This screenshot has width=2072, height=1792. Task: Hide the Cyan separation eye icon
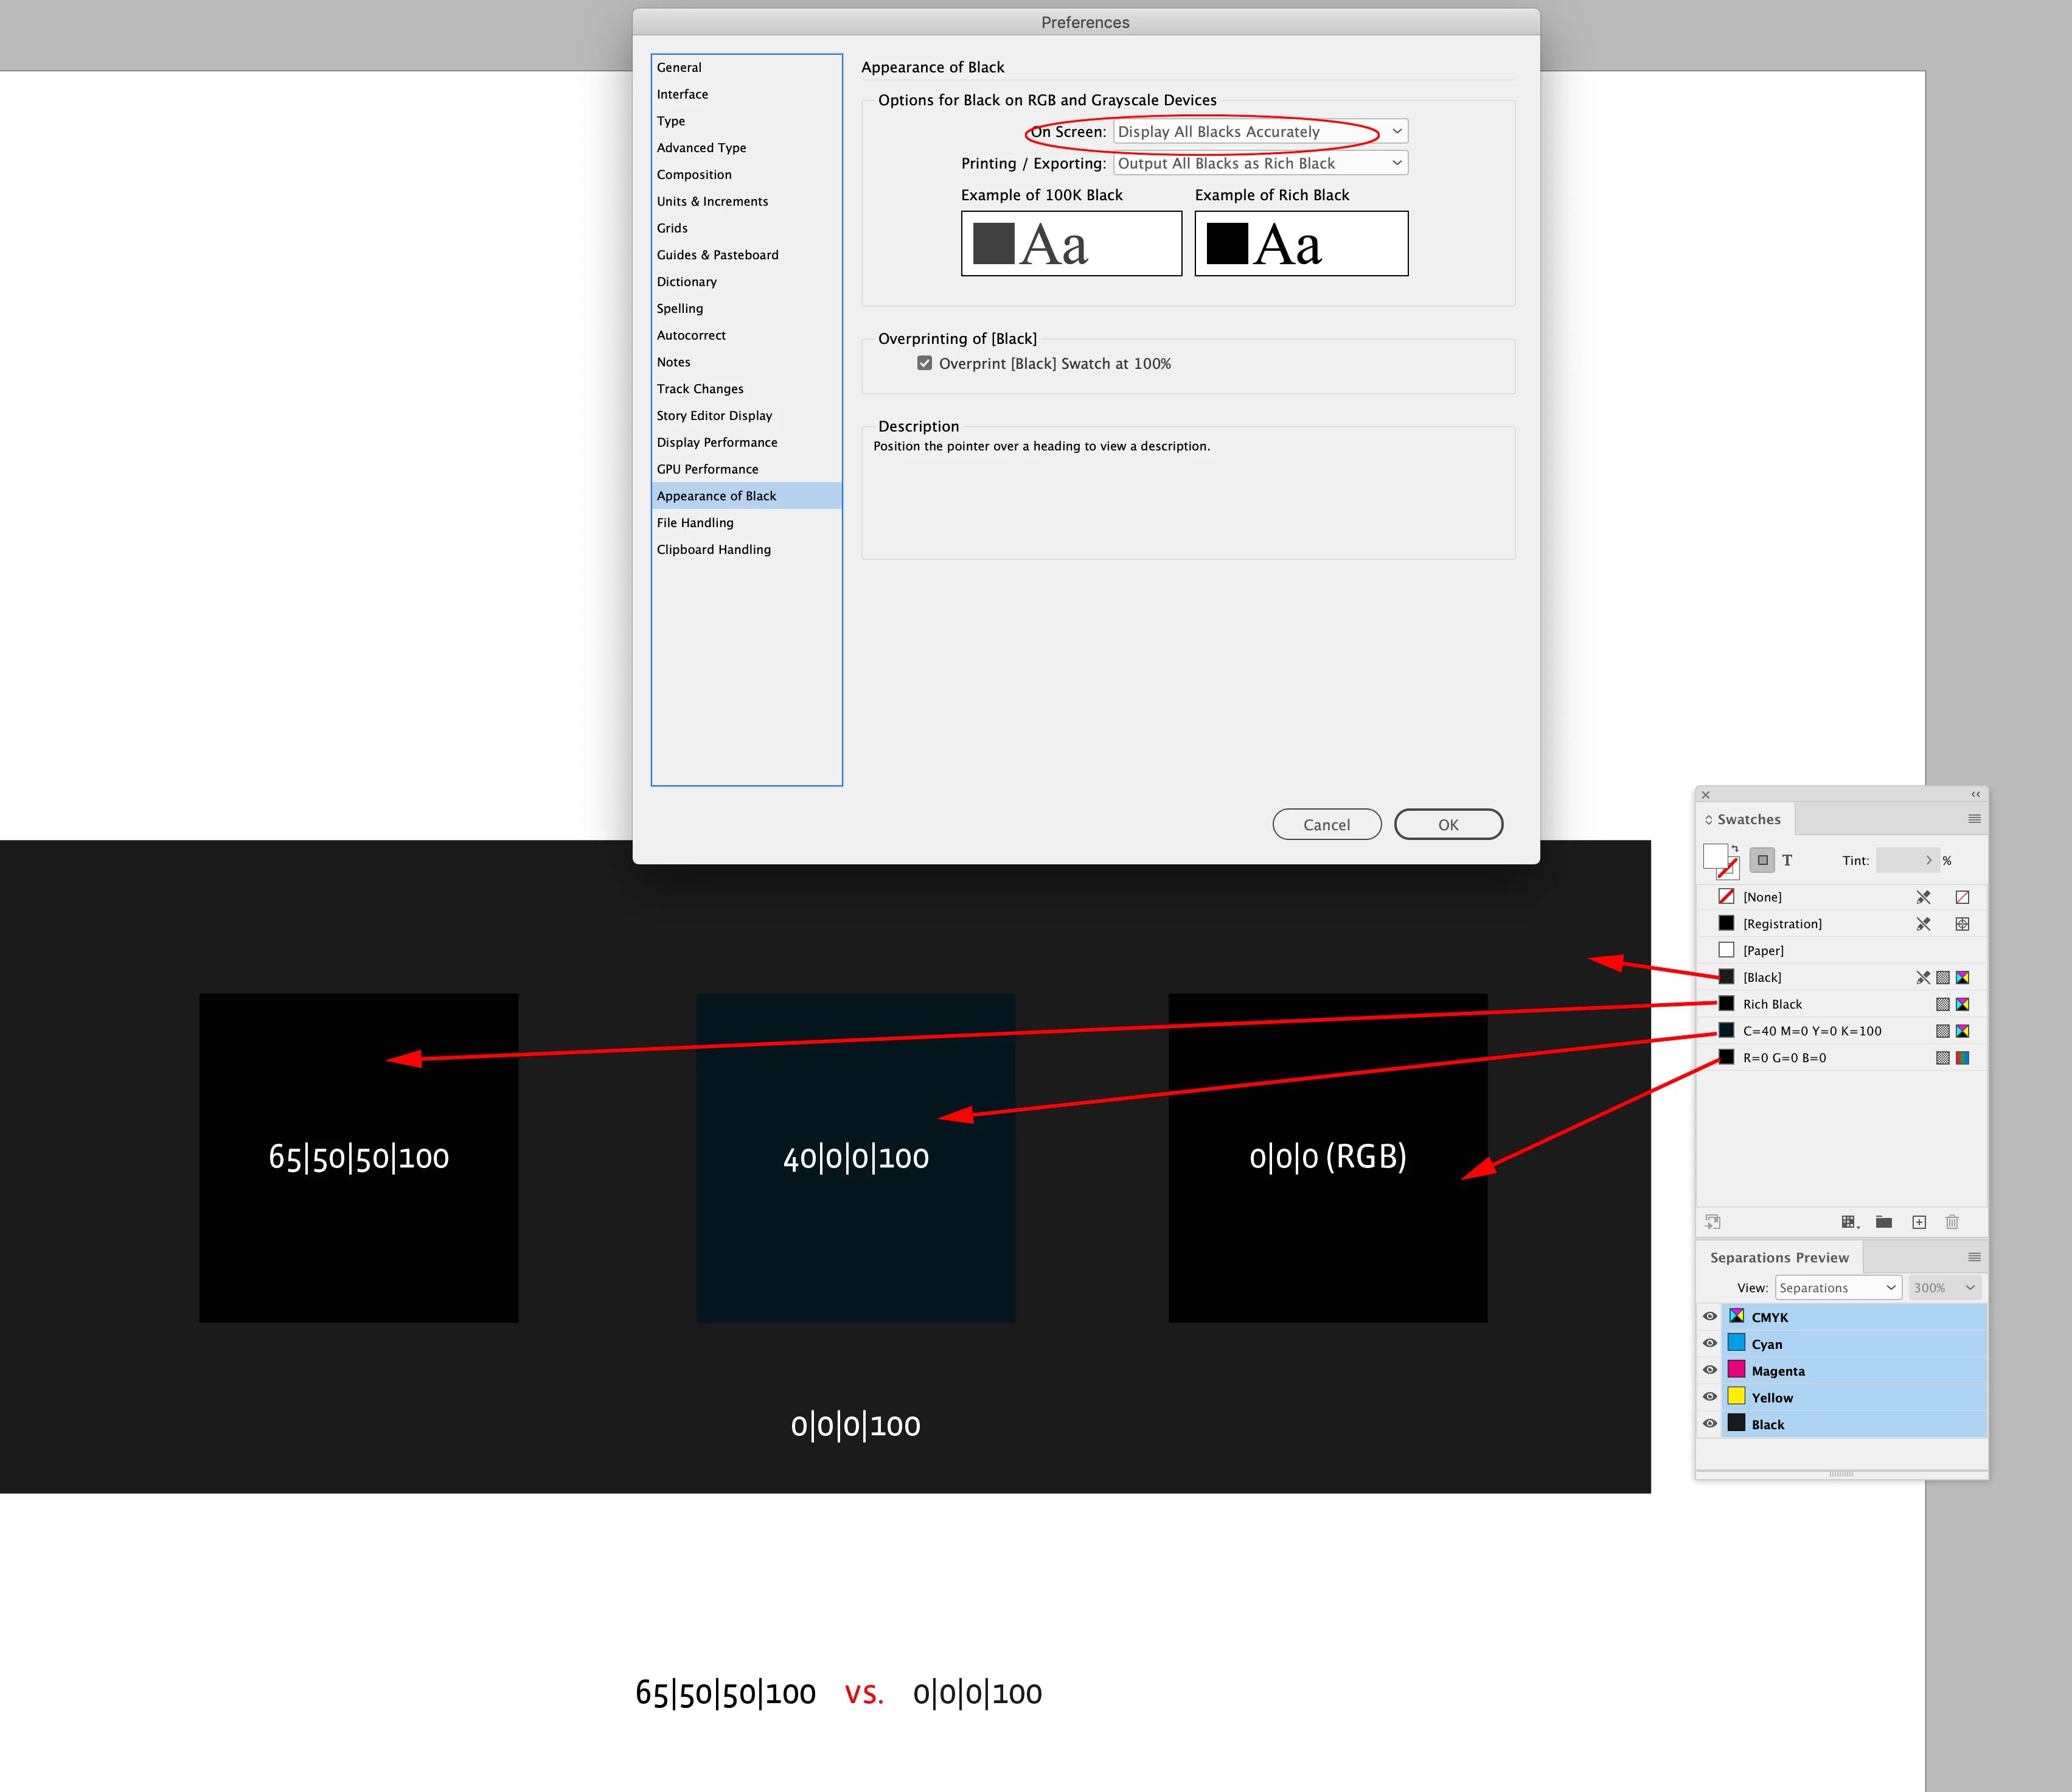tap(1710, 1344)
